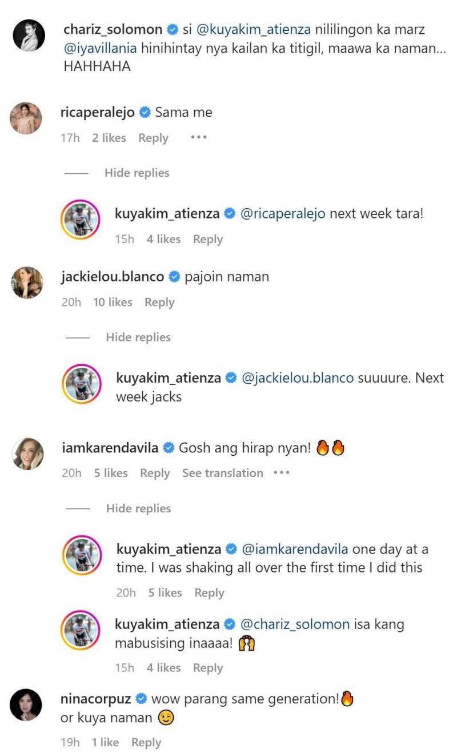Hide replies under iamkarendavila's comment
This screenshot has width=457, height=756.
pyautogui.click(x=138, y=508)
